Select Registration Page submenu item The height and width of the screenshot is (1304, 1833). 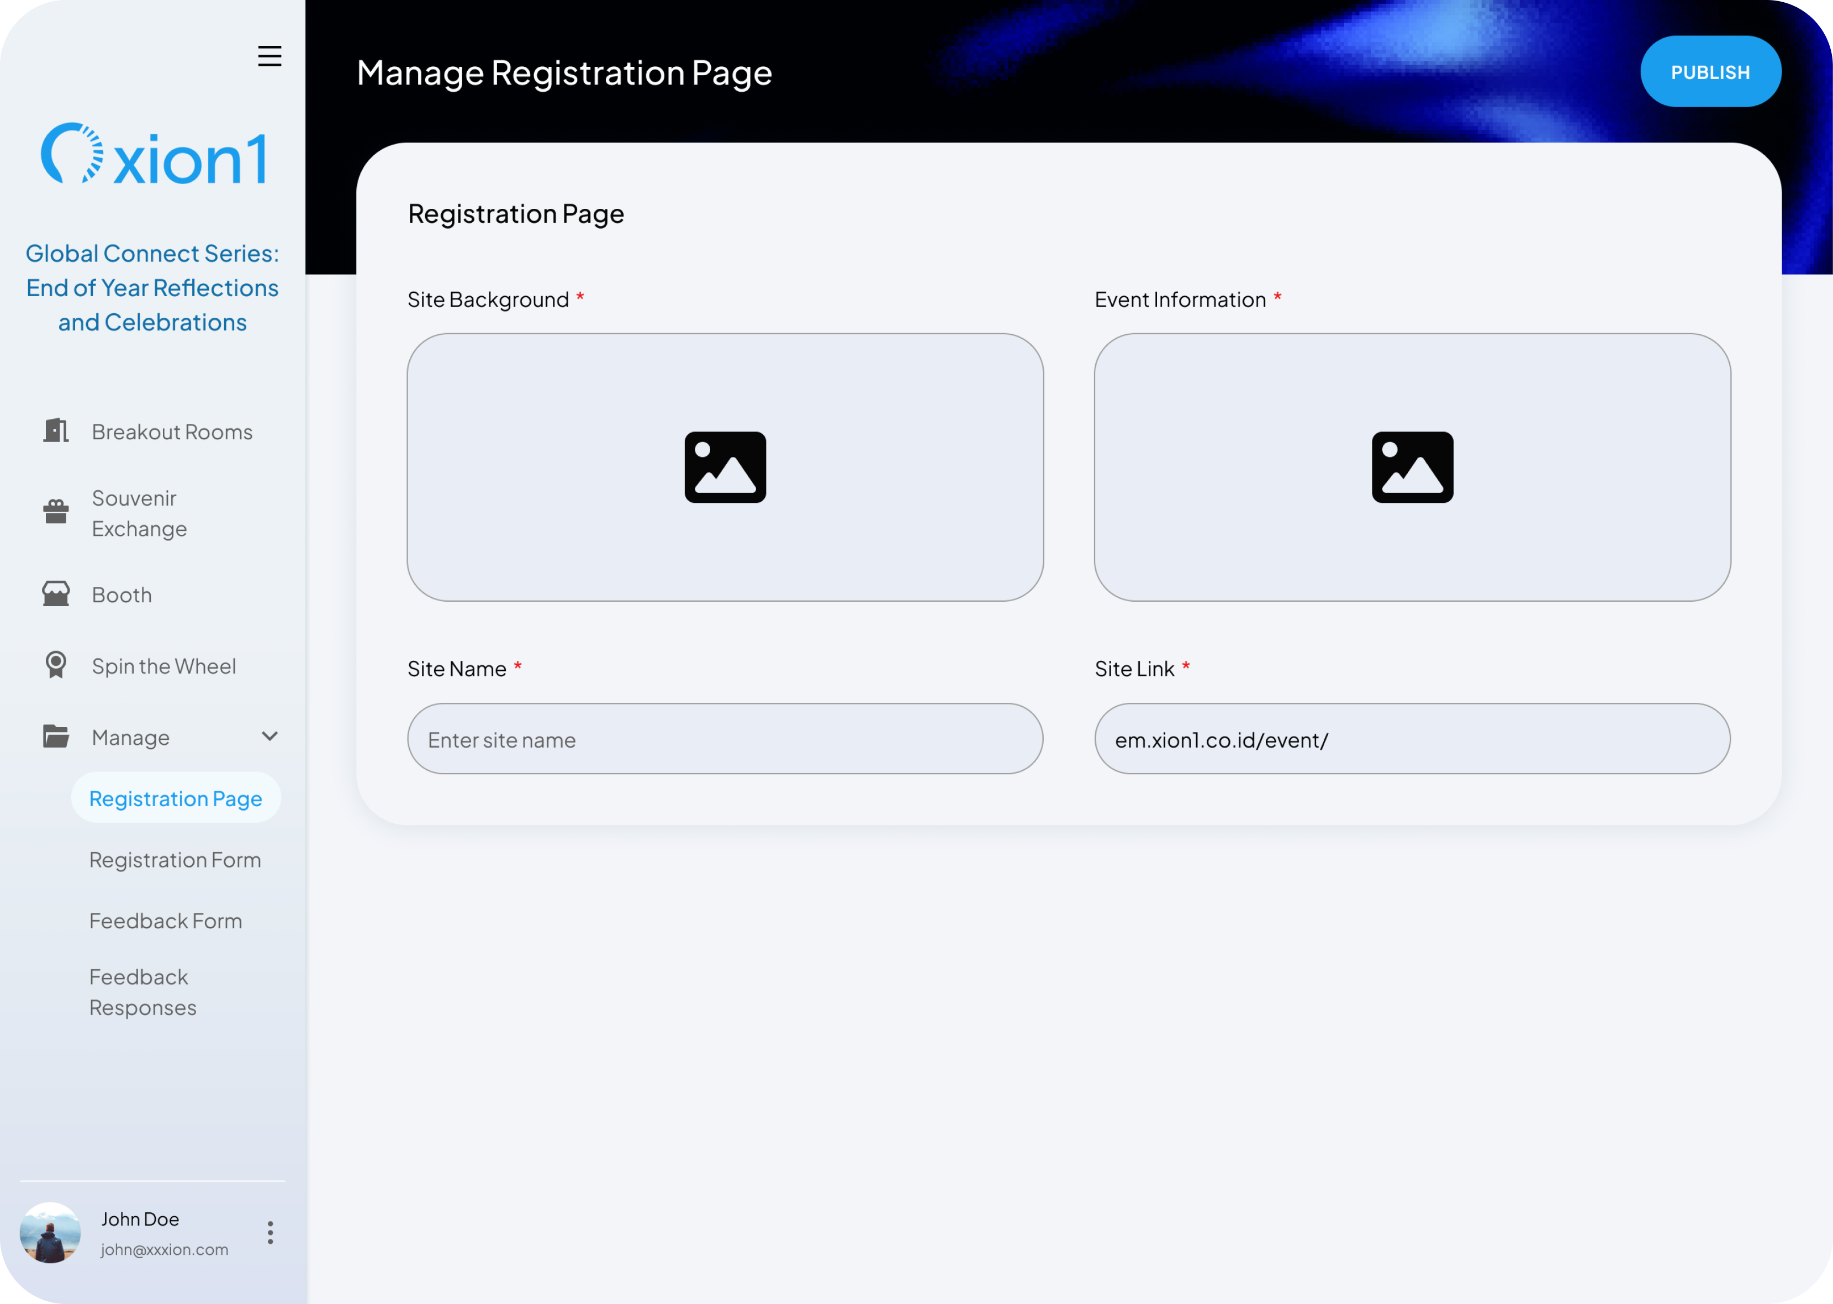pos(176,798)
